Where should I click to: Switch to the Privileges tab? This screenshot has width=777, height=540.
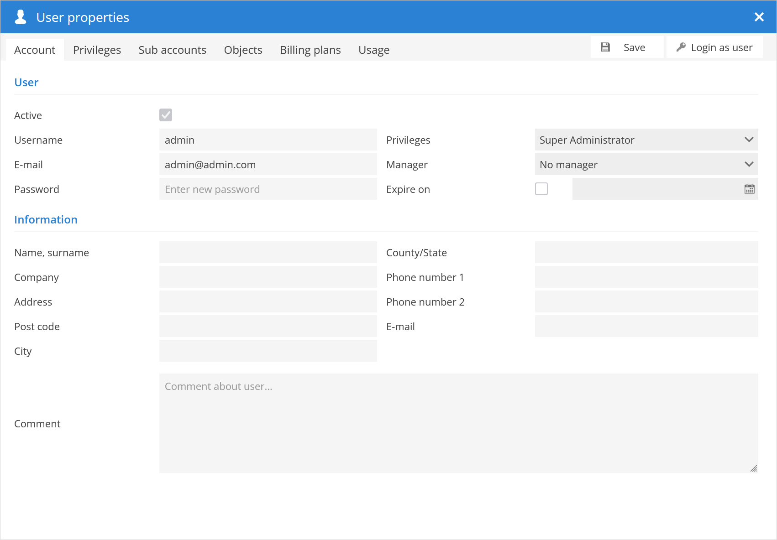(x=97, y=50)
